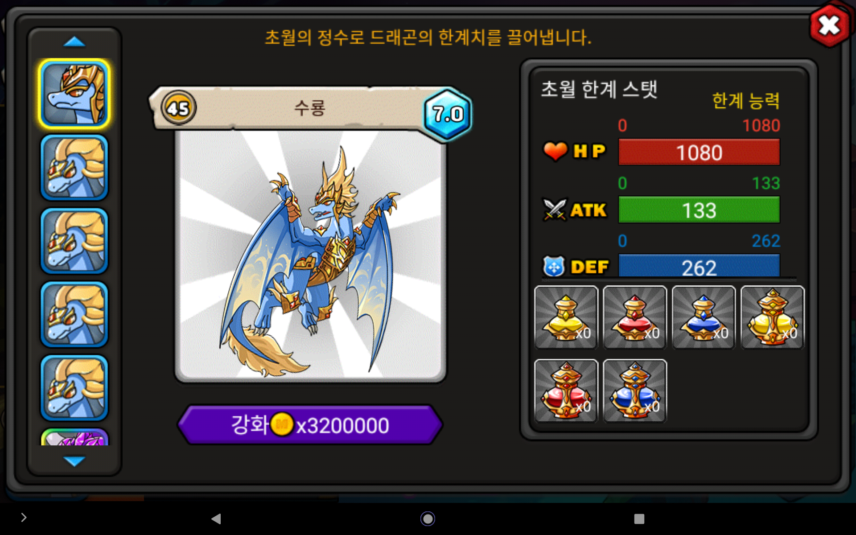
Task: Select the large golden essence potion
Action: pyautogui.click(x=773, y=317)
